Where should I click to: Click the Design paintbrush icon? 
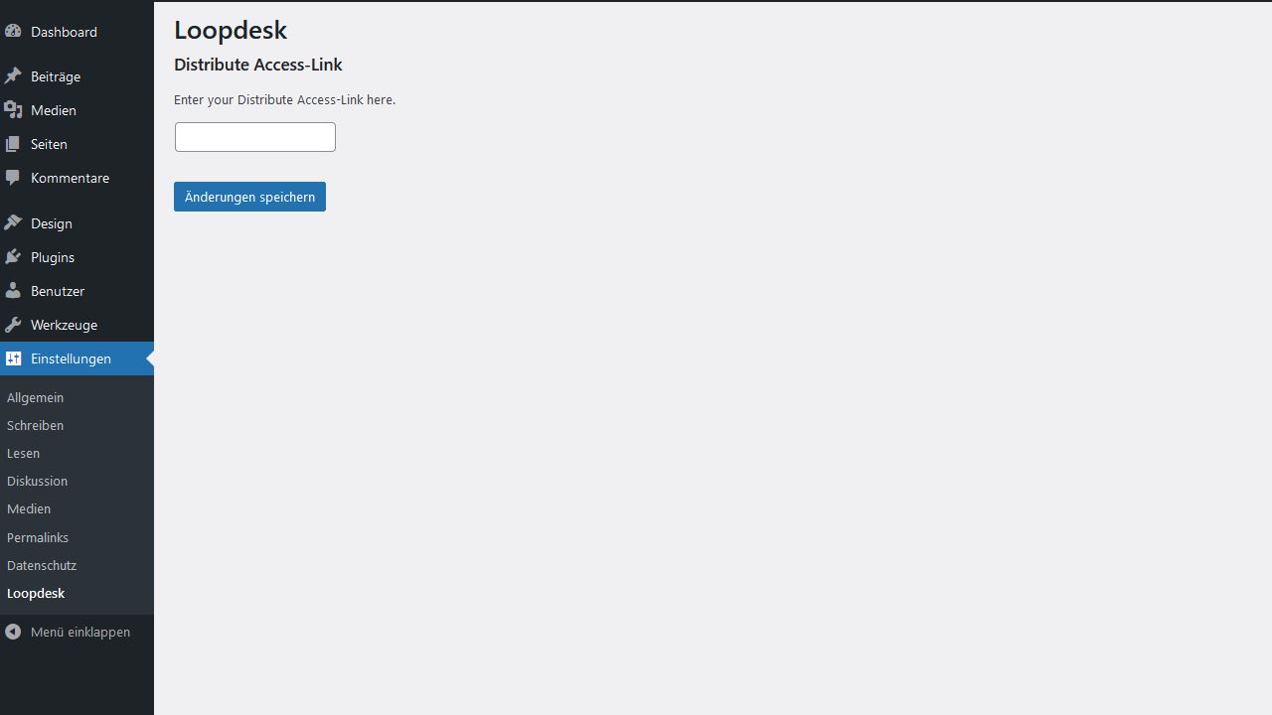point(13,223)
